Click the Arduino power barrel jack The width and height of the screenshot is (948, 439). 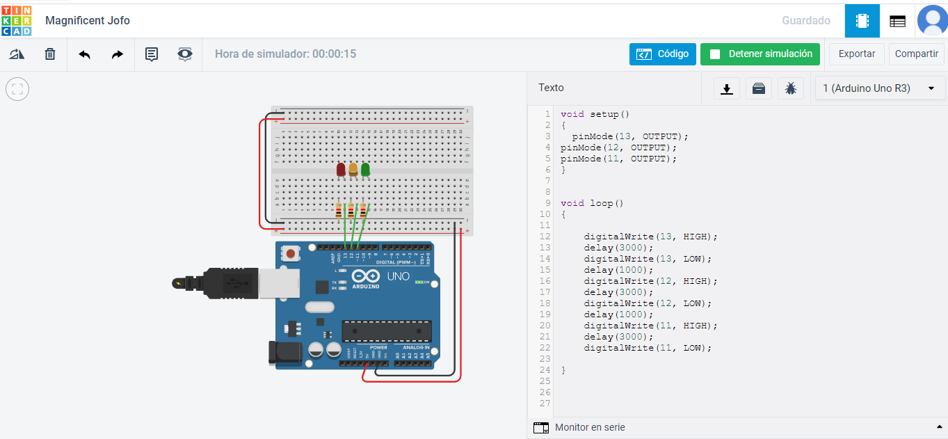(284, 352)
